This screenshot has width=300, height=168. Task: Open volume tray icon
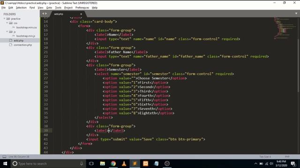pos(271,164)
